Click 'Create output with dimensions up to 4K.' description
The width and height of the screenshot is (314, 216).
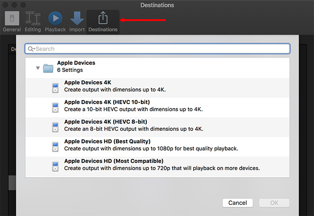[x=115, y=90]
